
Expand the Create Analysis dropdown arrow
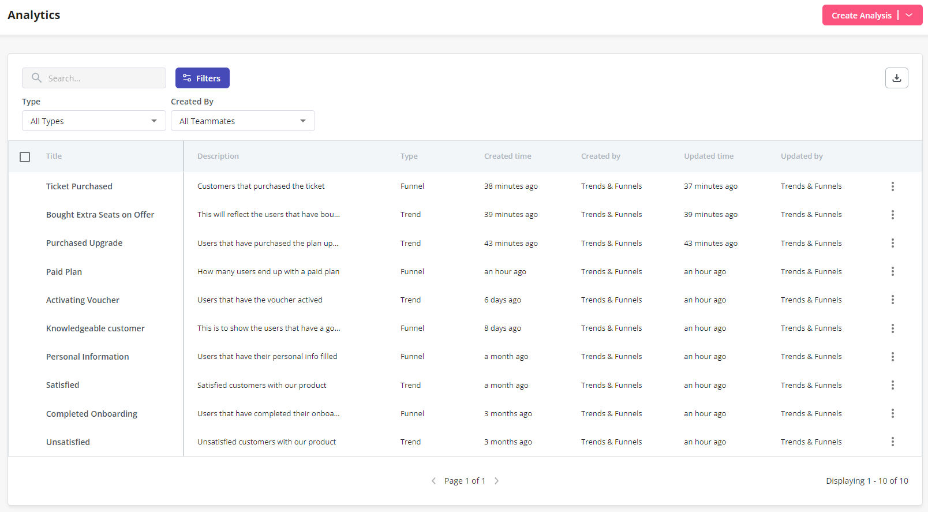pyautogui.click(x=910, y=15)
